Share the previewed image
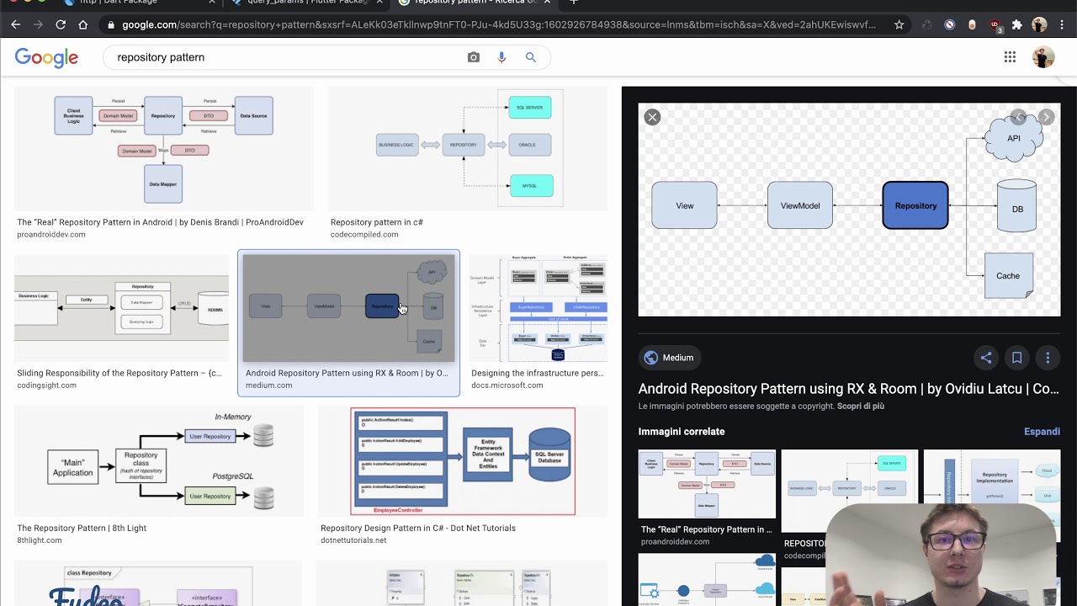The height and width of the screenshot is (606, 1077). tap(986, 358)
